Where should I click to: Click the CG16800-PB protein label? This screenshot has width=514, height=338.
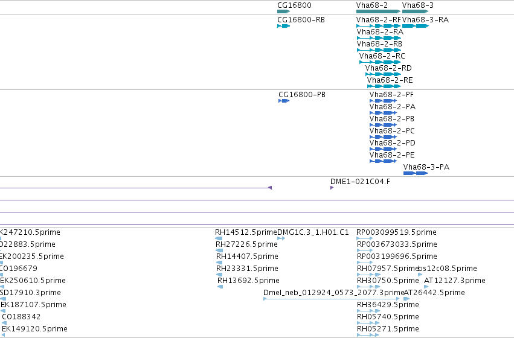tap(302, 95)
